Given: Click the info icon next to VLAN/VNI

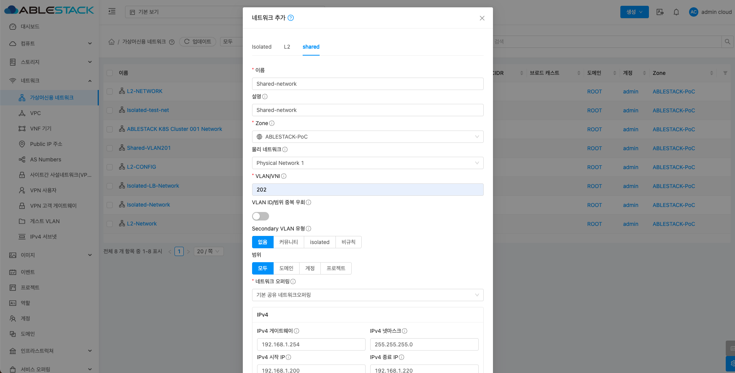Looking at the screenshot, I should pos(284,176).
